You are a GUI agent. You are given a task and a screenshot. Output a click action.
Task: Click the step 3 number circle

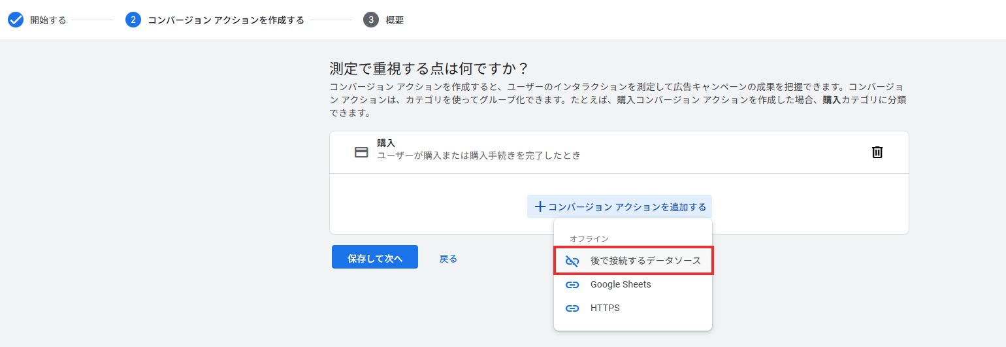tap(371, 20)
